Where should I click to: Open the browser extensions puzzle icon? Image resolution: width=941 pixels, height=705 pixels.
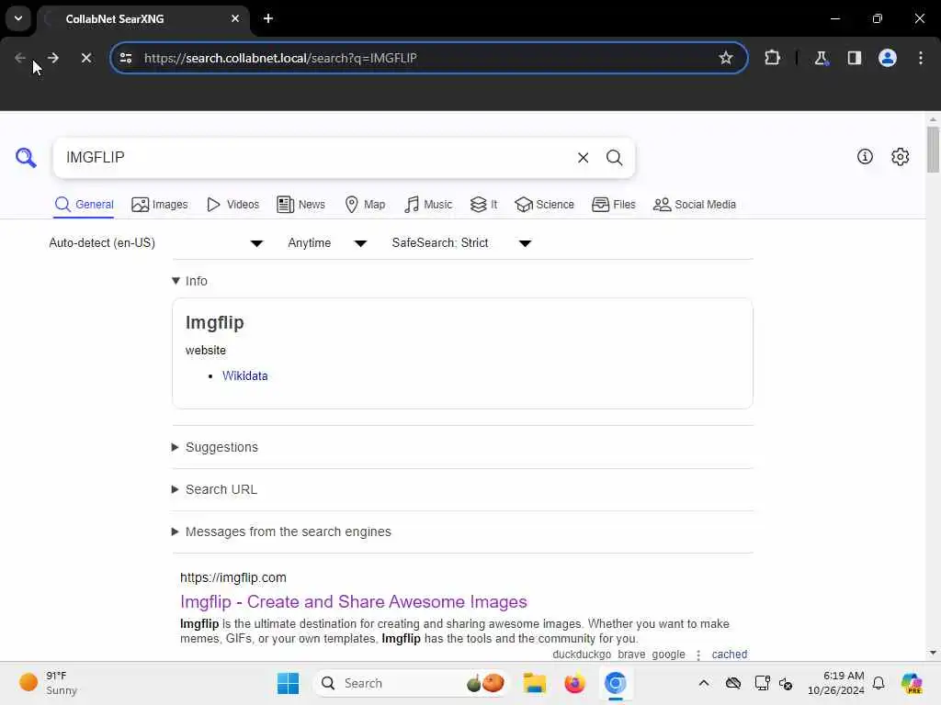click(772, 58)
